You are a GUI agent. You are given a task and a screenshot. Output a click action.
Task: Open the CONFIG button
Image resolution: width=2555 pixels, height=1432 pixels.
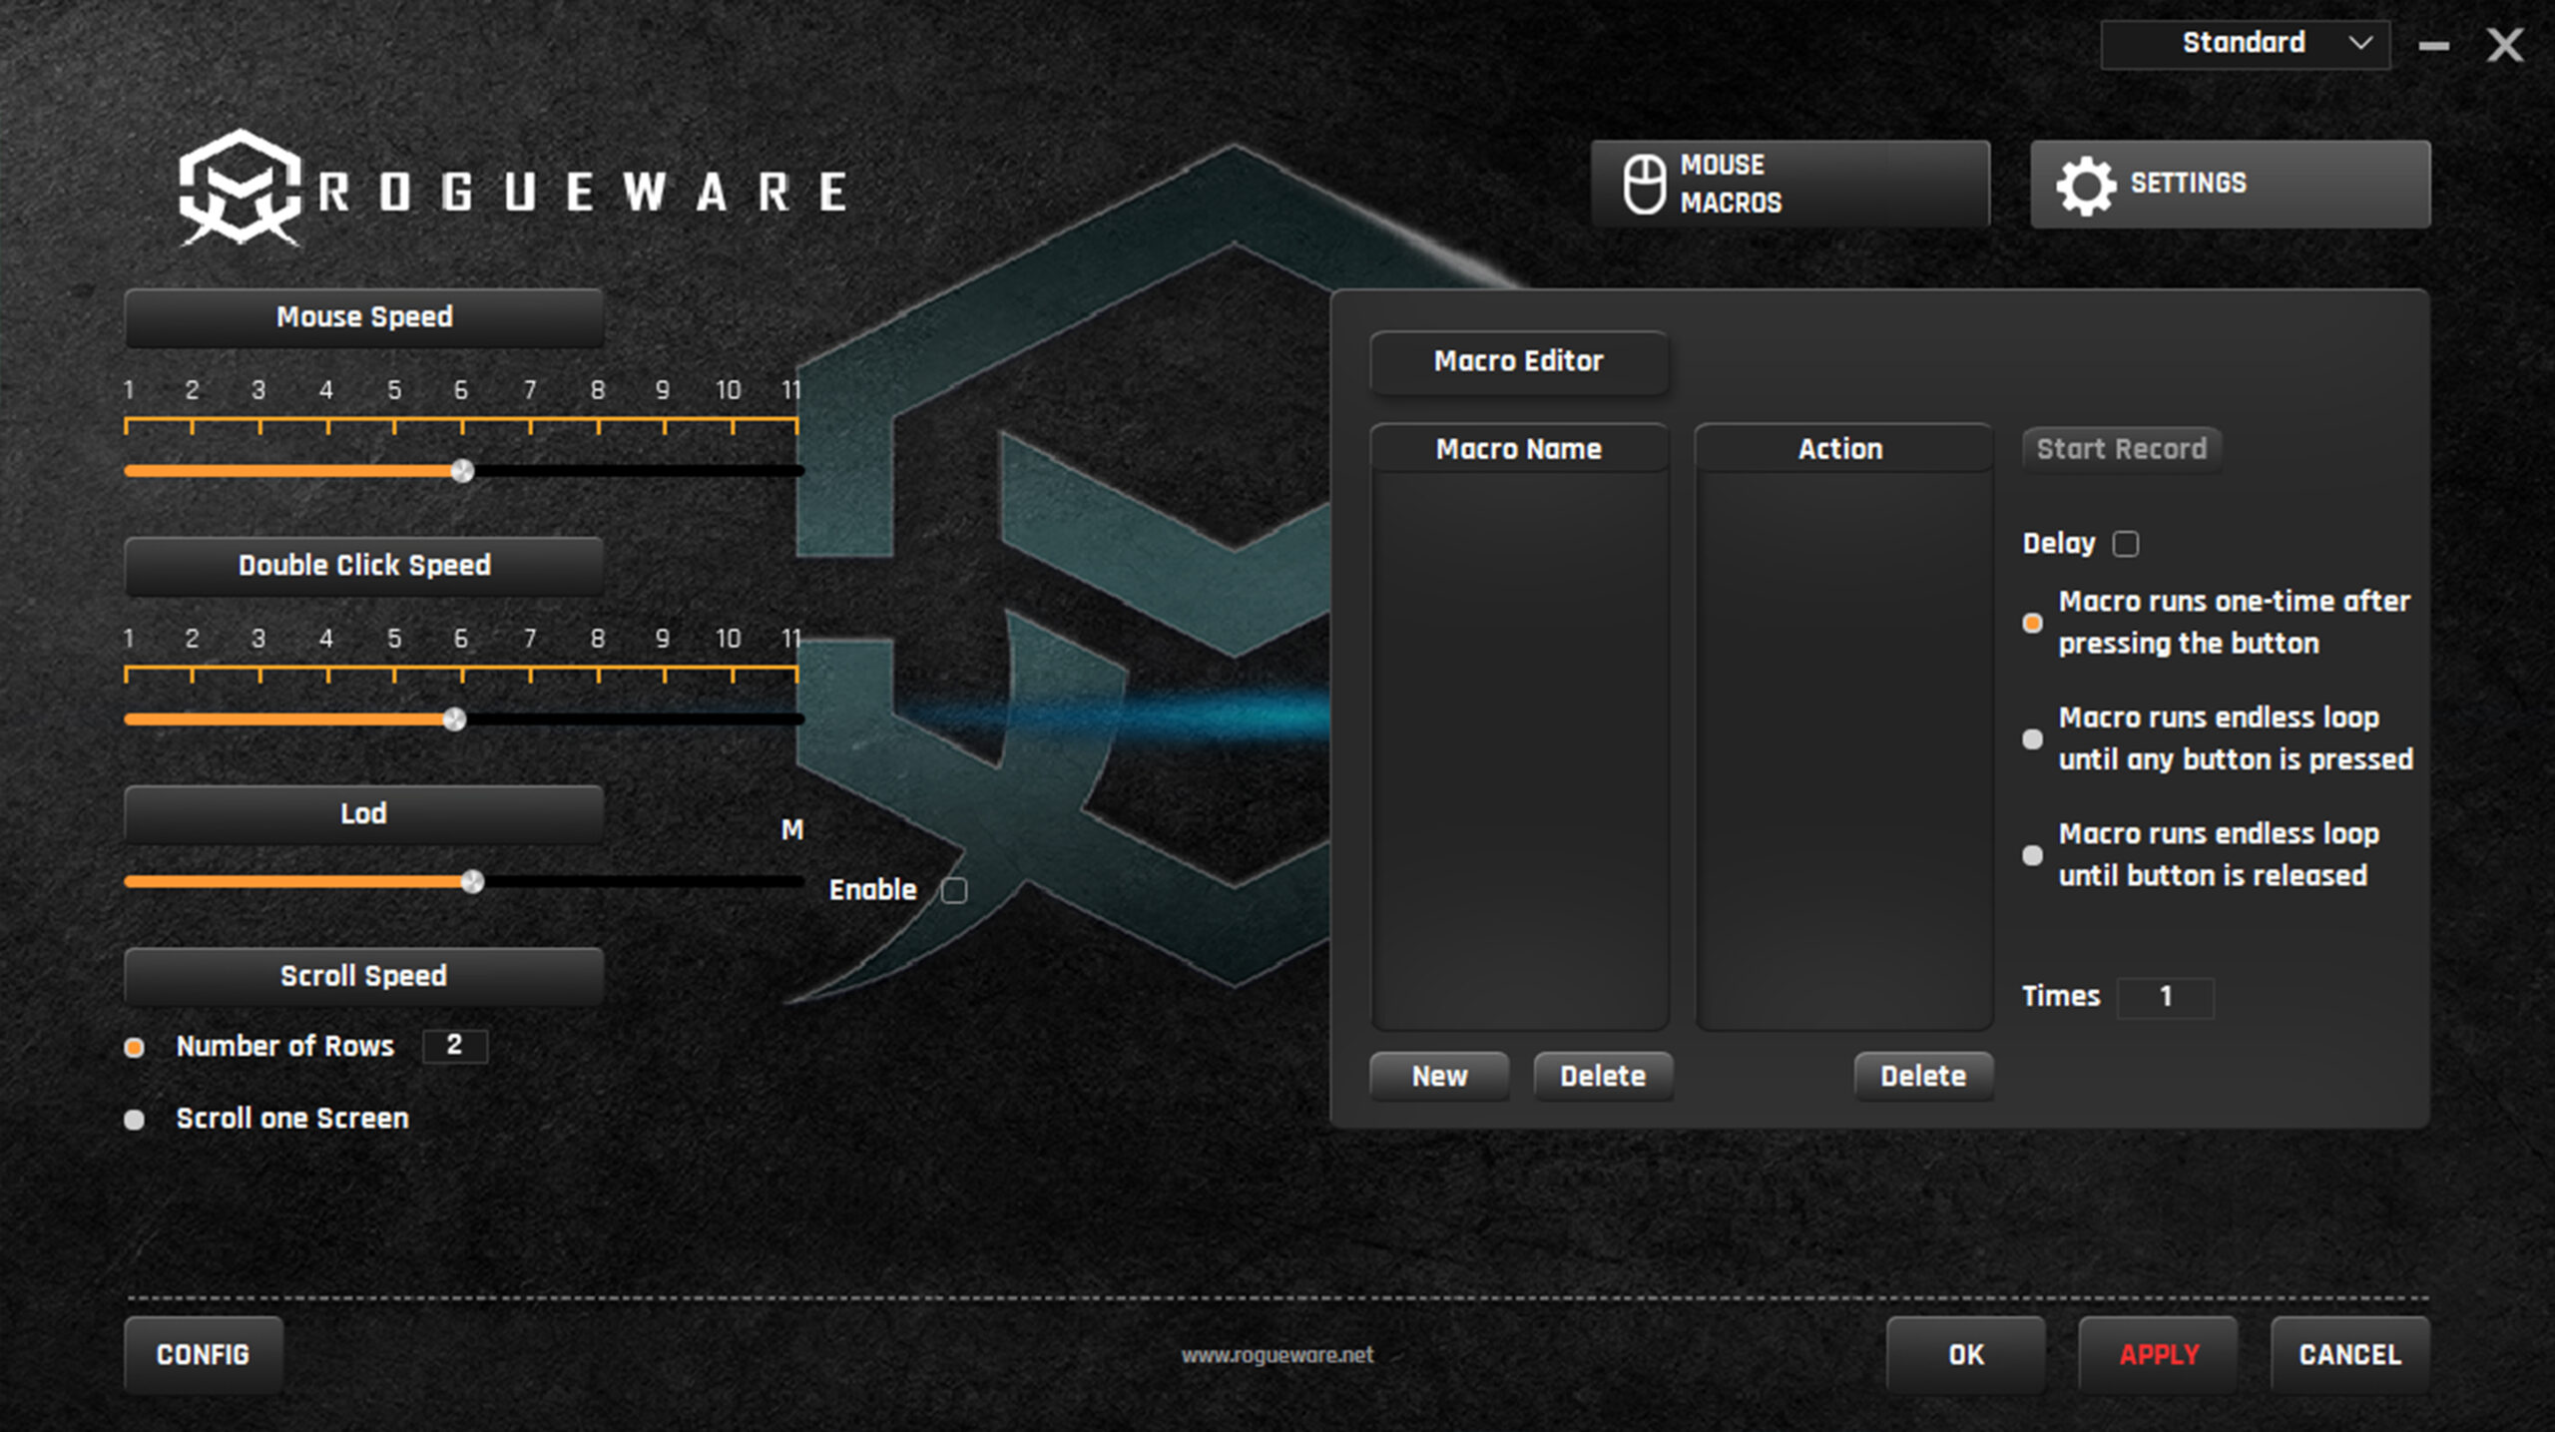[204, 1355]
